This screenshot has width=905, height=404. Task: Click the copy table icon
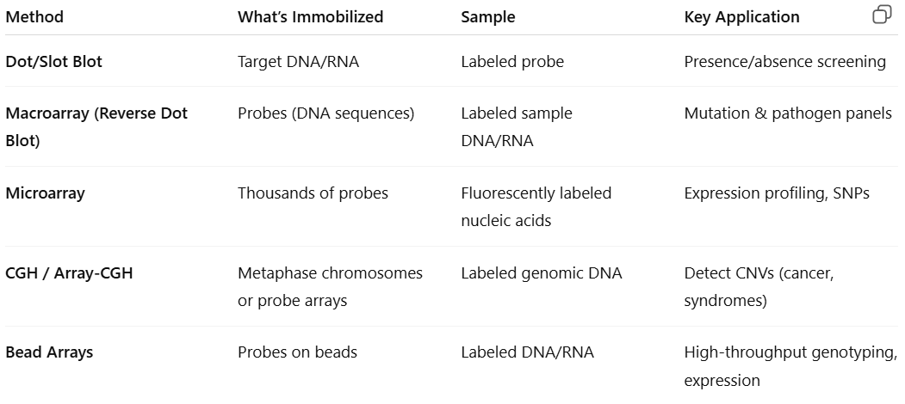(882, 15)
